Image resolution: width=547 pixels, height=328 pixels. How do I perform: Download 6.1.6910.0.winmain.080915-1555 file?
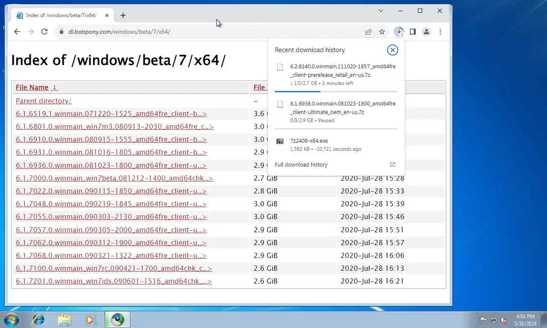[x=111, y=139]
